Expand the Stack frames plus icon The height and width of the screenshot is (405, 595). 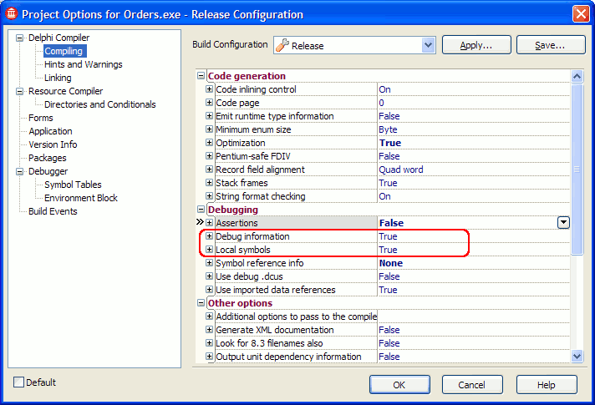[210, 183]
